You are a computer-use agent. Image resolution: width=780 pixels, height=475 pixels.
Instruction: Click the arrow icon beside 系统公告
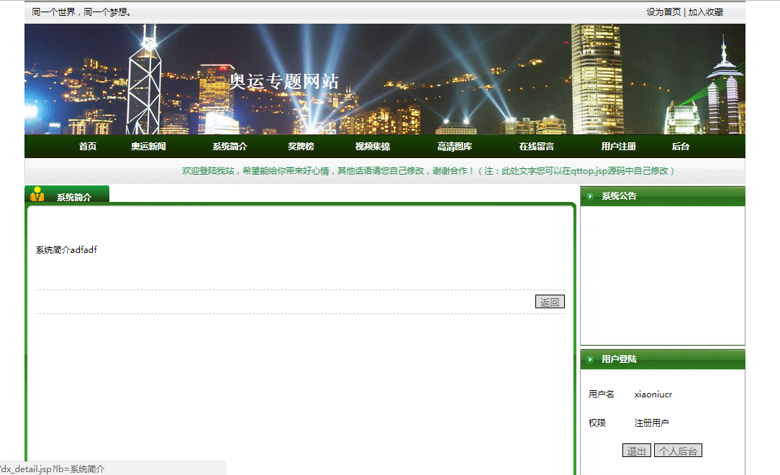coord(591,196)
